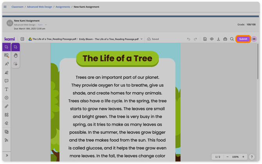Open Classroom breadcrumb link
Viewport: 262px width, 164px height.
click(17, 7)
